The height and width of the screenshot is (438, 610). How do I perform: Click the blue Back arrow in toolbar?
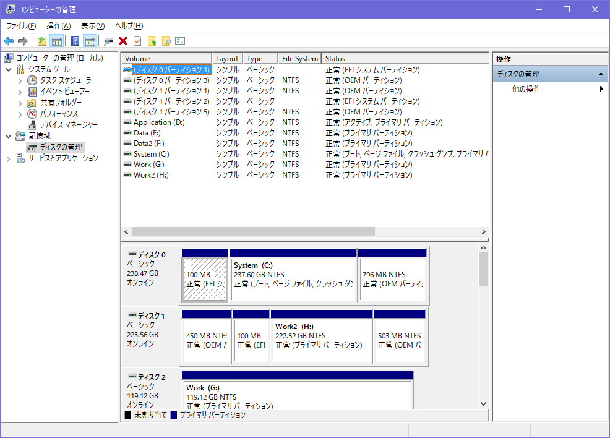tap(9, 41)
